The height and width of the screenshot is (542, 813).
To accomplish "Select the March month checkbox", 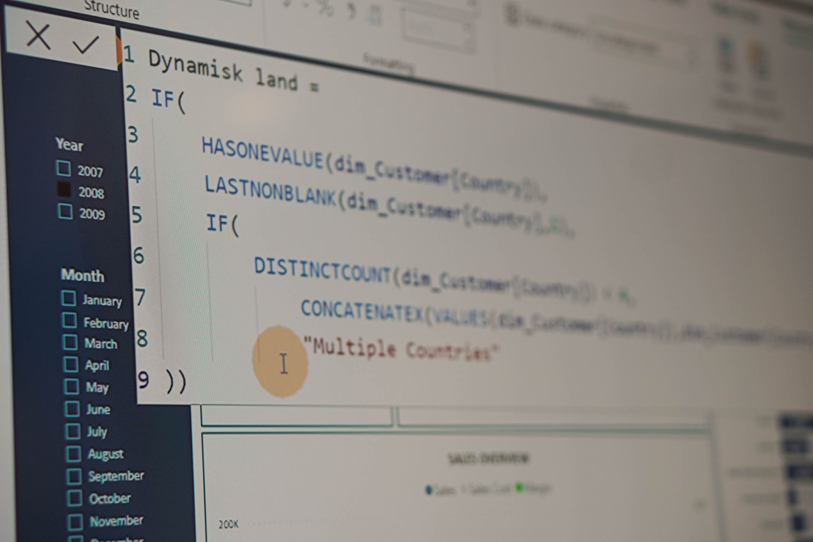I will click(70, 342).
